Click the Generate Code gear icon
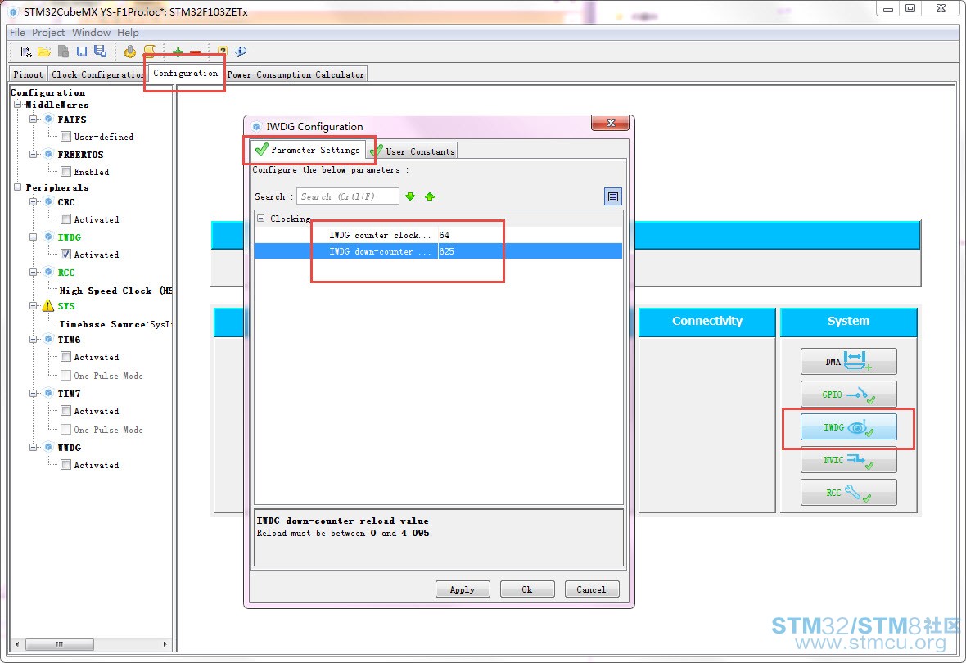966x663 pixels. [129, 52]
